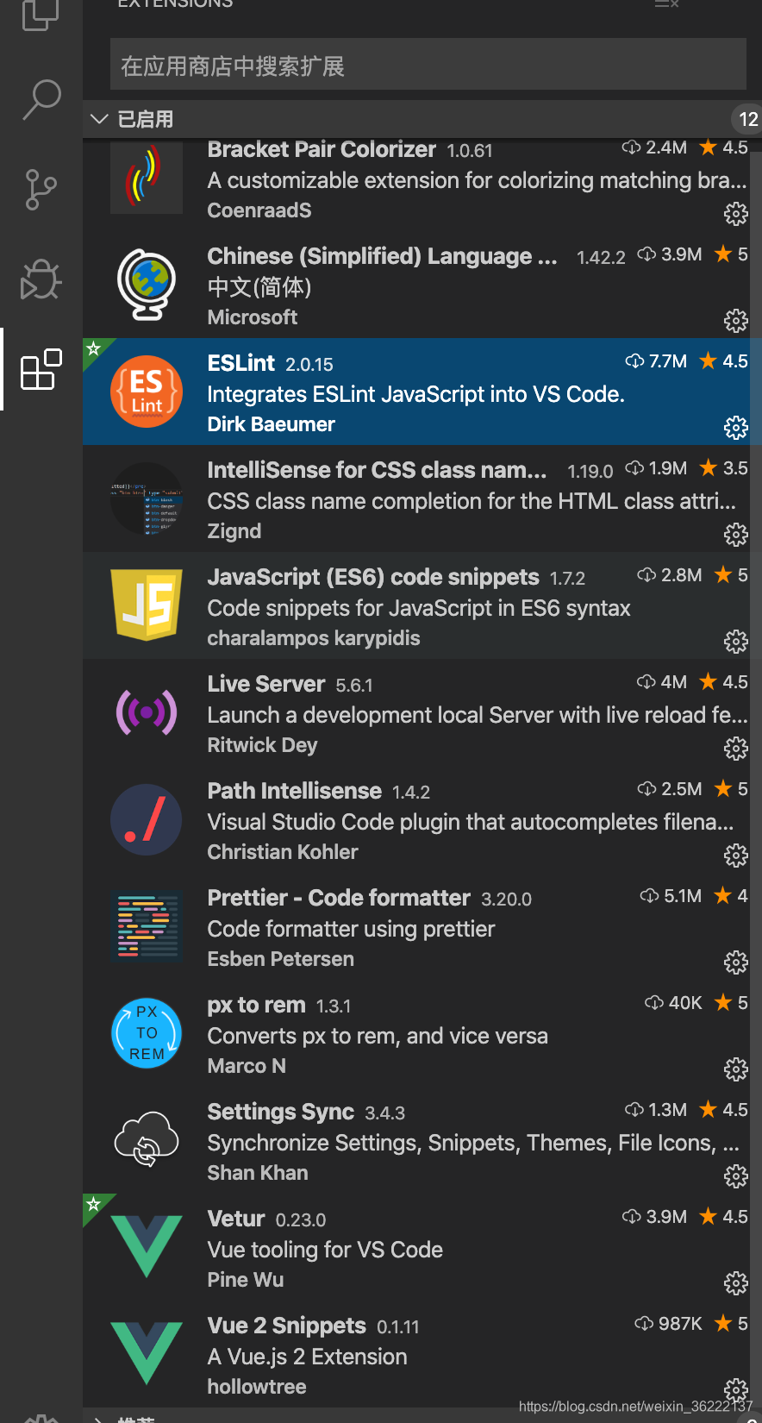
Task: Select the px to rem title
Action: (x=257, y=1005)
